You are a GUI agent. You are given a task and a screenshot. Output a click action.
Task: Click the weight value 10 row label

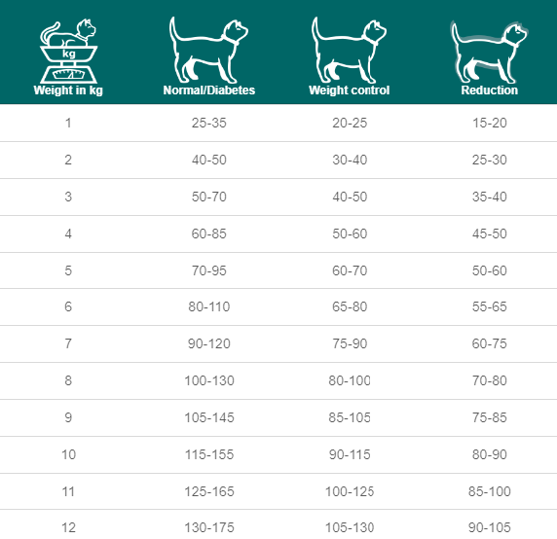click(68, 454)
